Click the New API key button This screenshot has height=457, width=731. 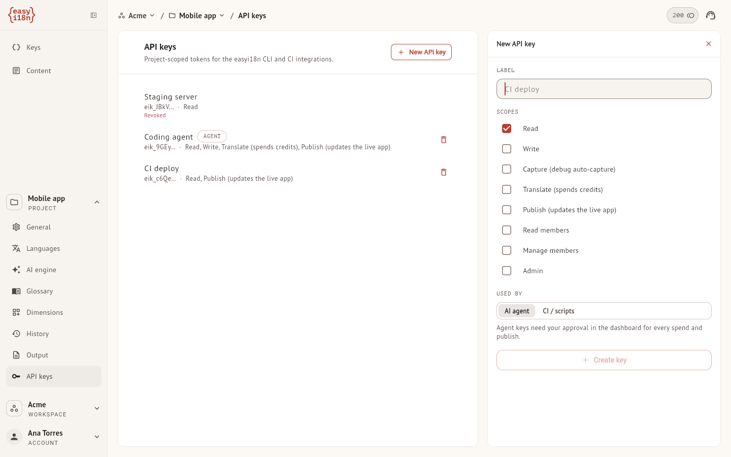(421, 52)
